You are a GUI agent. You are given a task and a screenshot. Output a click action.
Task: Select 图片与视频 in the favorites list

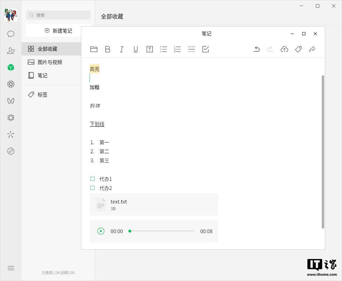[50, 62]
